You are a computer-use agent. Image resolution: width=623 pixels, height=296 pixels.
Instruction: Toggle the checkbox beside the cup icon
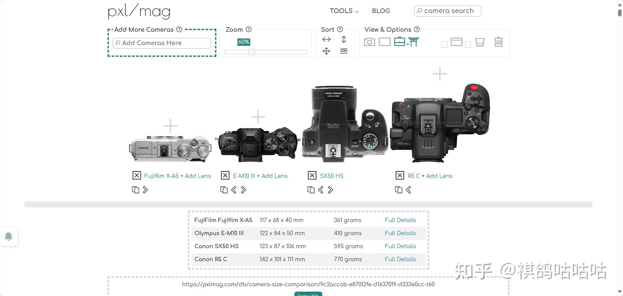(468, 44)
